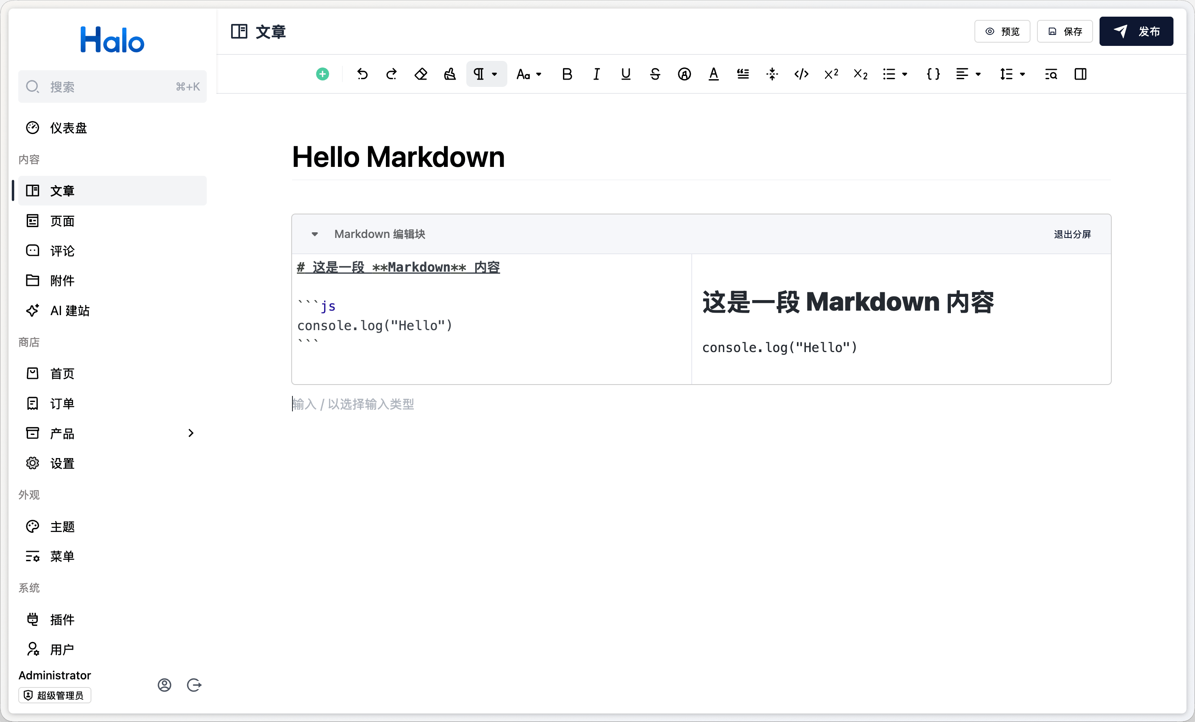Toggle bold formatting
The height and width of the screenshot is (722, 1195).
point(567,74)
